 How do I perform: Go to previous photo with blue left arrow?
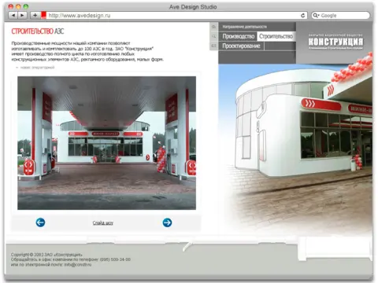pos(40,222)
